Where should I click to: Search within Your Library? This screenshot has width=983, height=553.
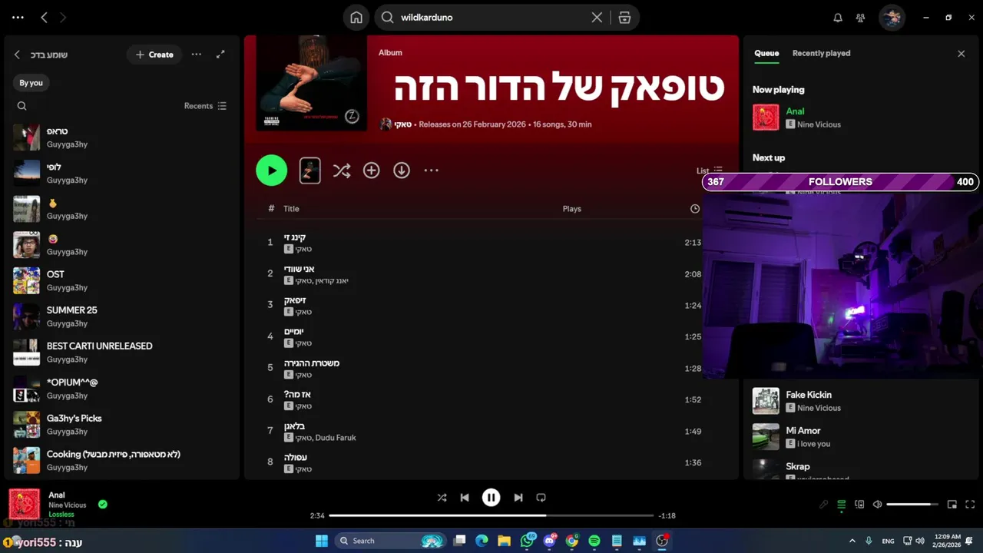click(22, 106)
